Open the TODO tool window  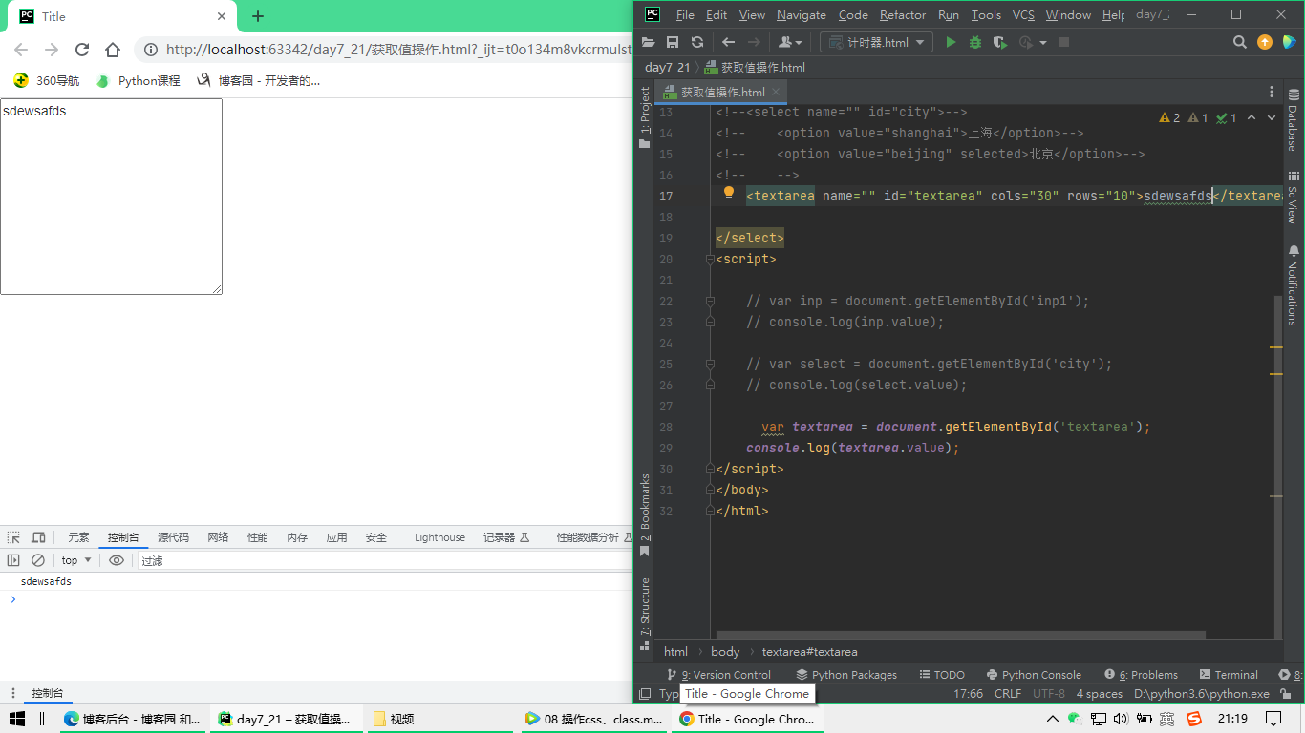(941, 675)
